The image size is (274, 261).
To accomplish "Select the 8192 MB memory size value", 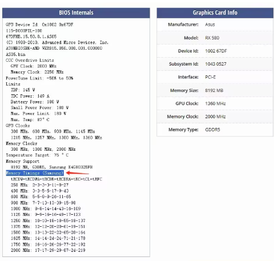I will (214, 90).
